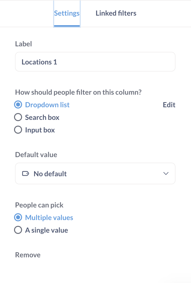This screenshot has height=283, width=191.
Task: Select the Input box radio button
Action: point(18,130)
